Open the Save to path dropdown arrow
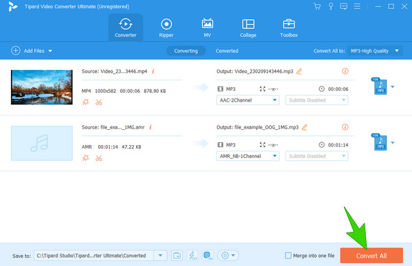This screenshot has height=266, width=412. coord(160,256)
